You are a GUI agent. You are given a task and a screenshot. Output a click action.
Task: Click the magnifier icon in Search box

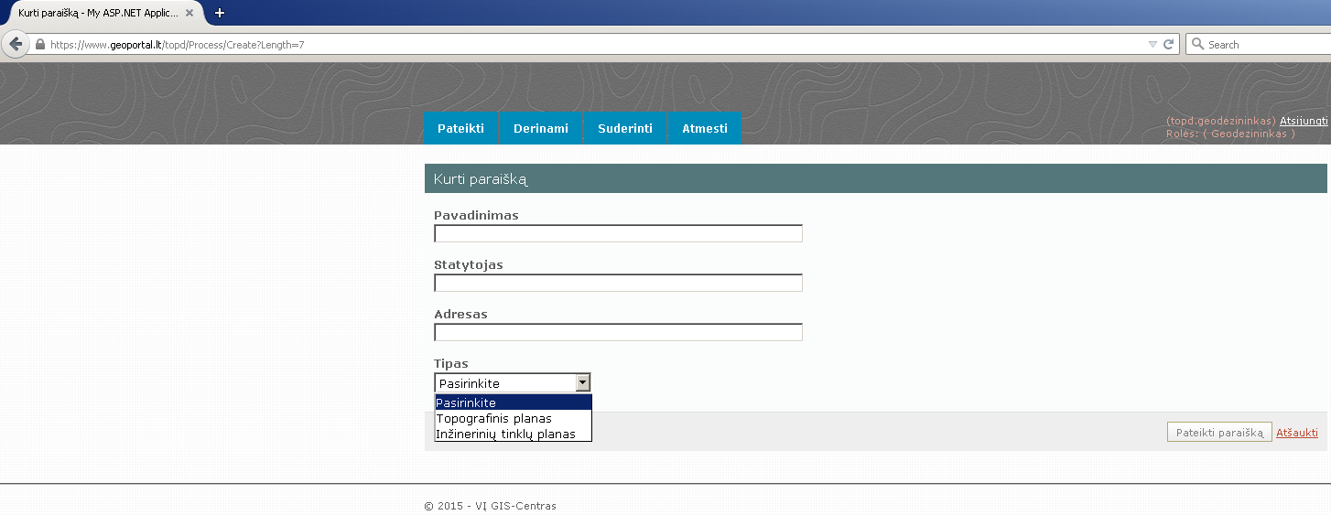coord(1197,44)
